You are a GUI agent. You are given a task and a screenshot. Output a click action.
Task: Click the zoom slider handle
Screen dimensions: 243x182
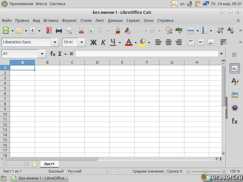pyautogui.click(x=206, y=171)
